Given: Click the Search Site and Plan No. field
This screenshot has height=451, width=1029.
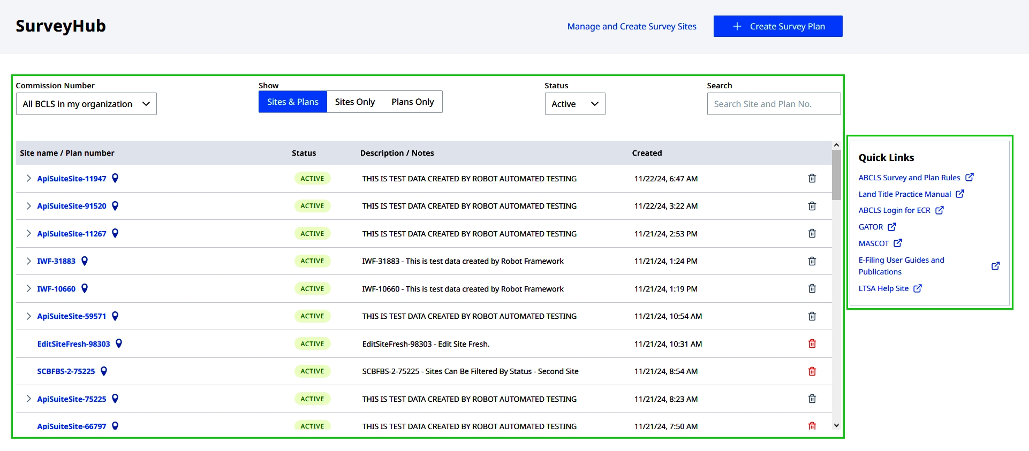Looking at the screenshot, I should (x=774, y=104).
